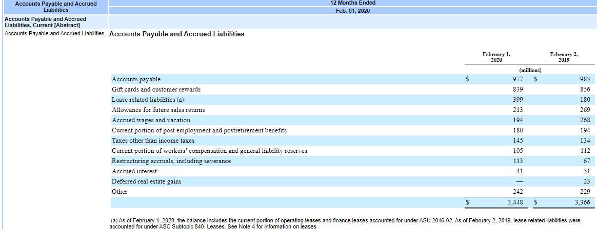597x229 pixels.
Task: Select the 'February 2, 2019' table column heading
Action: 564,57
